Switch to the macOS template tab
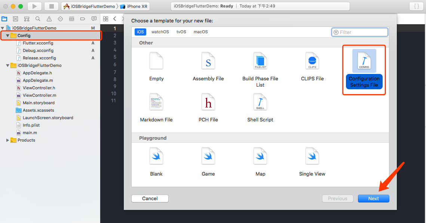Viewport: 426px width, 223px height. point(200,32)
